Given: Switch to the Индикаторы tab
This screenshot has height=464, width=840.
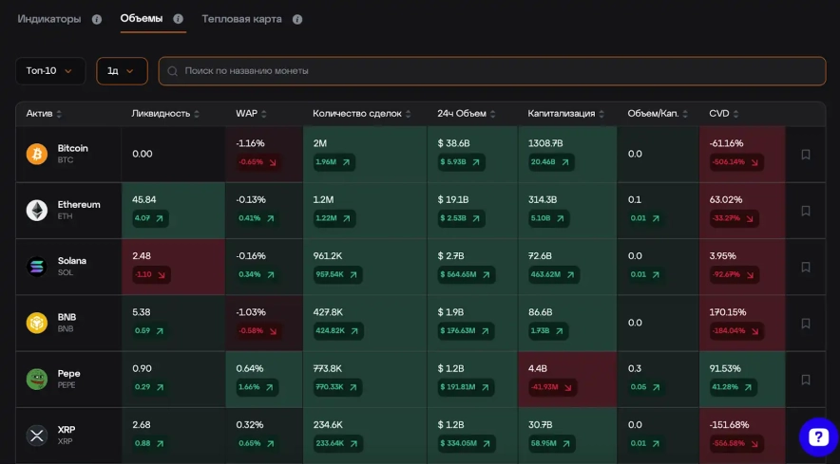Looking at the screenshot, I should click(x=49, y=19).
